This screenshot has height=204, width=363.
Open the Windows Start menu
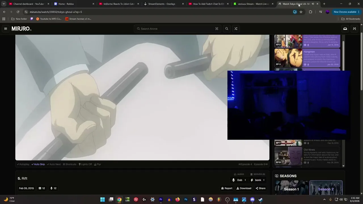pos(103,199)
